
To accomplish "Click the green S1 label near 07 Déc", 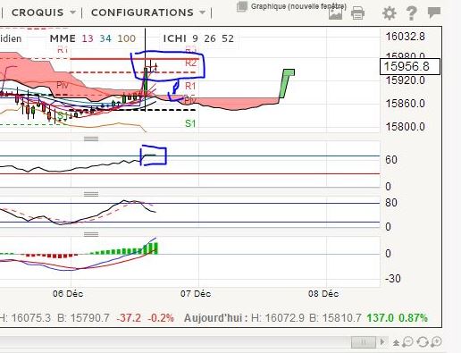I will pos(190,123).
